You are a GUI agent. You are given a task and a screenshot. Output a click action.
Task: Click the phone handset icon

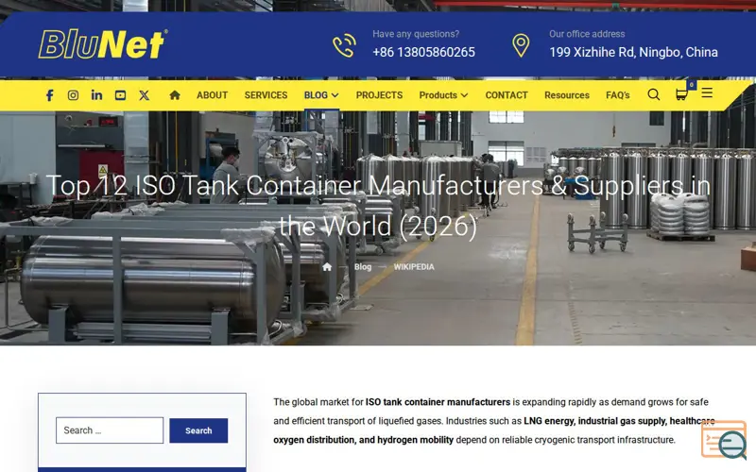pos(344,45)
